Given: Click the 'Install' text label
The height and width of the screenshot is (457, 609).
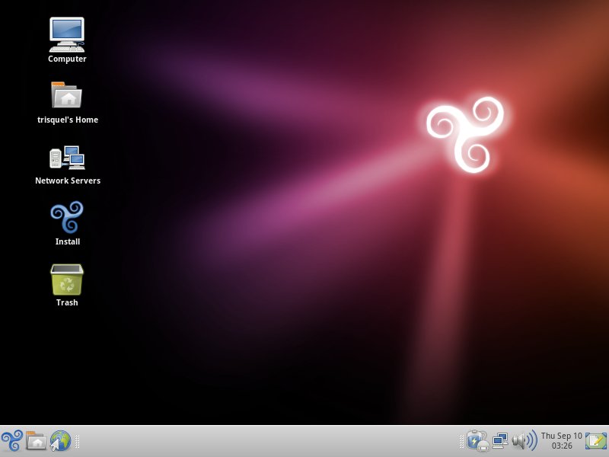Looking at the screenshot, I should tap(67, 241).
